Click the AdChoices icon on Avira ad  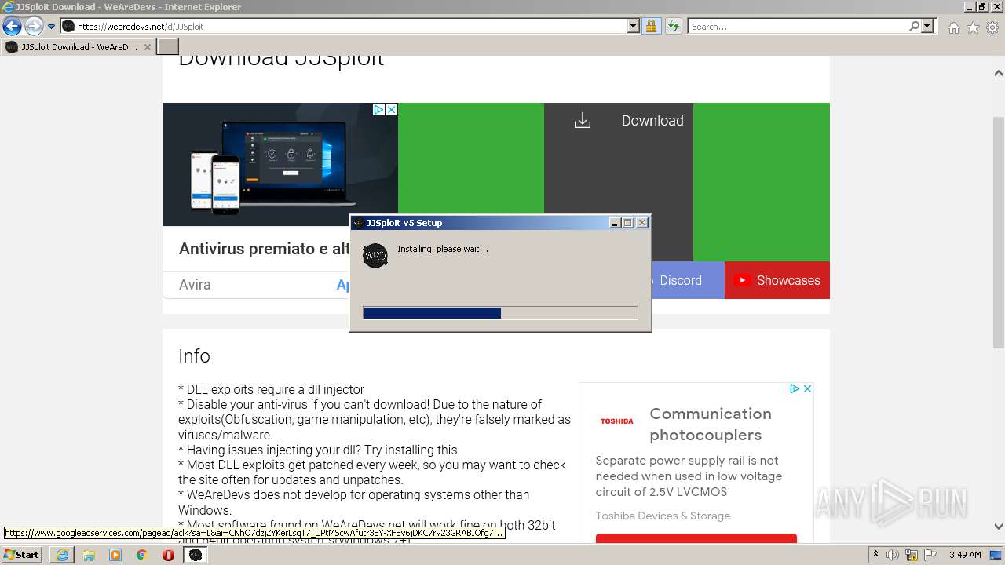[378, 110]
